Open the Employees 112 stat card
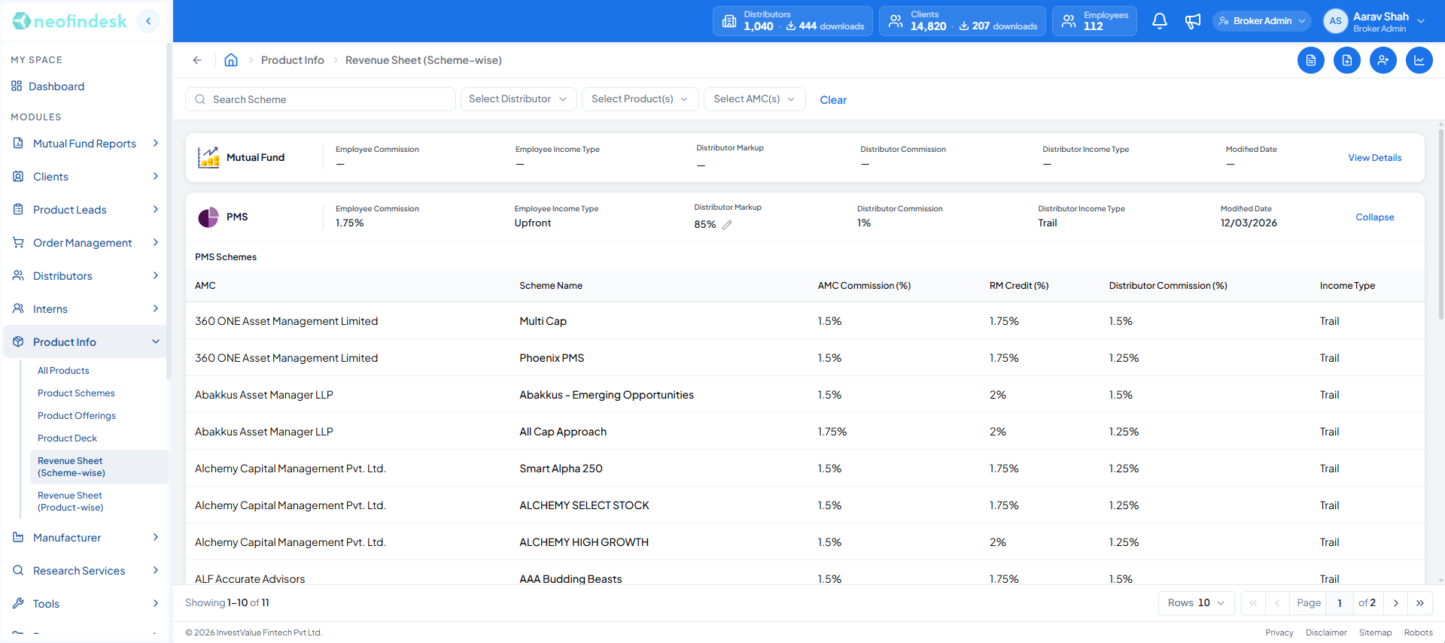This screenshot has height=643, width=1445. click(1094, 21)
